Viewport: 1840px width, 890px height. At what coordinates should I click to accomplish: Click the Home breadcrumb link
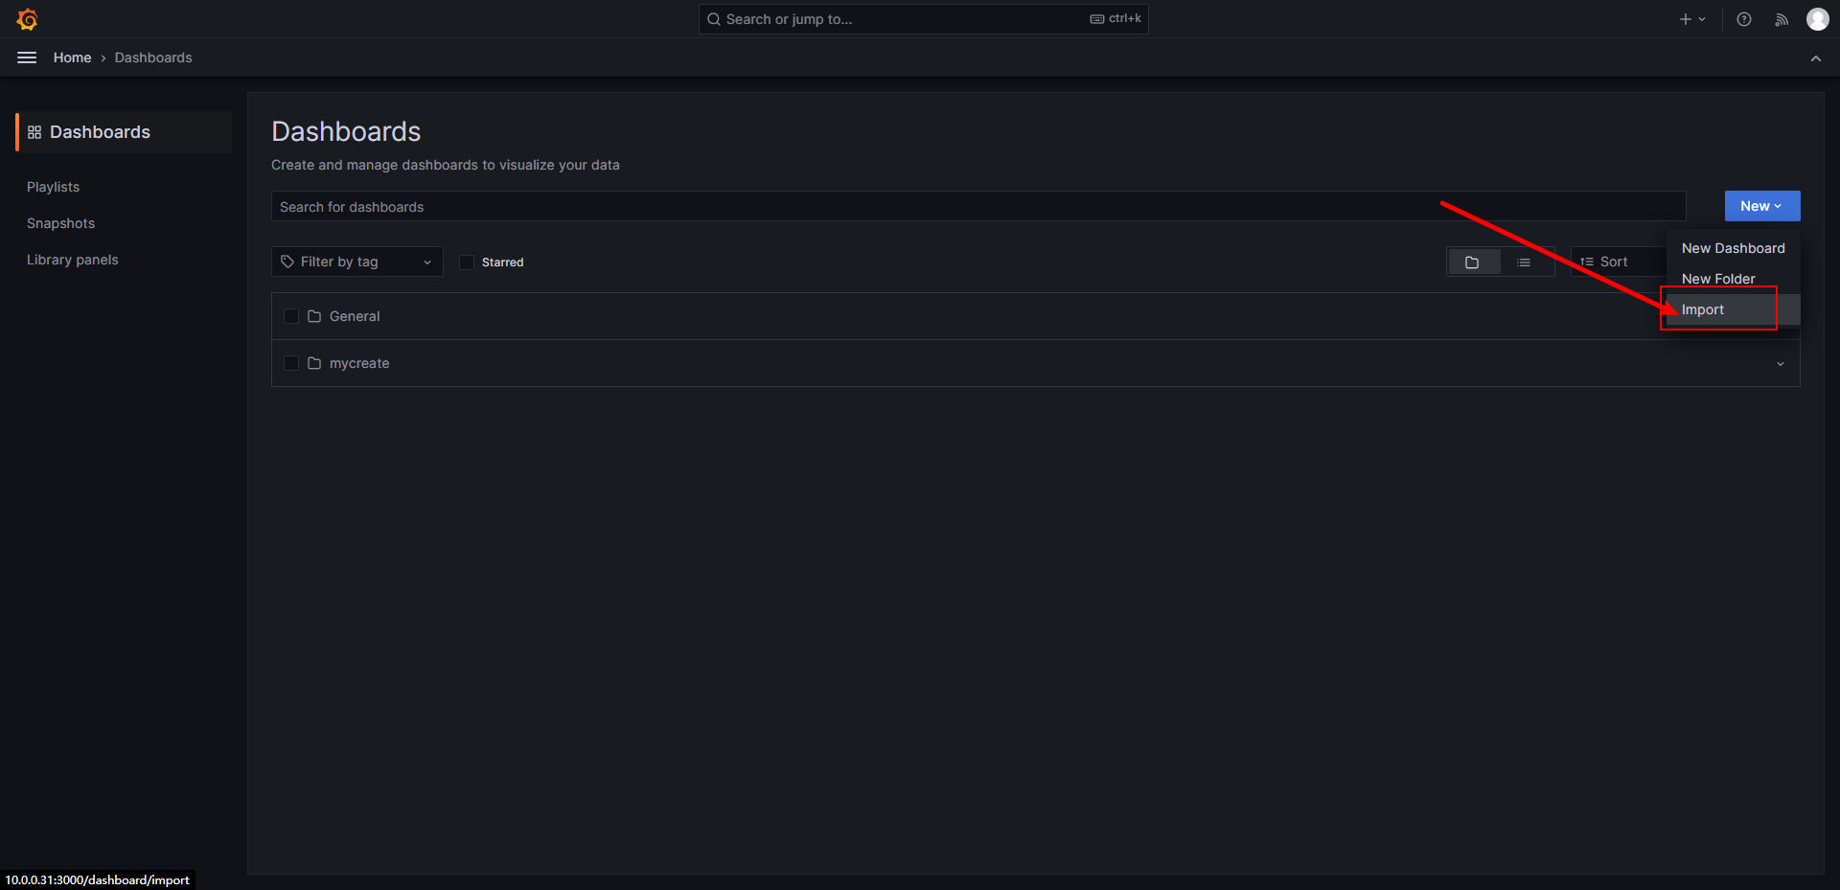[x=73, y=57]
